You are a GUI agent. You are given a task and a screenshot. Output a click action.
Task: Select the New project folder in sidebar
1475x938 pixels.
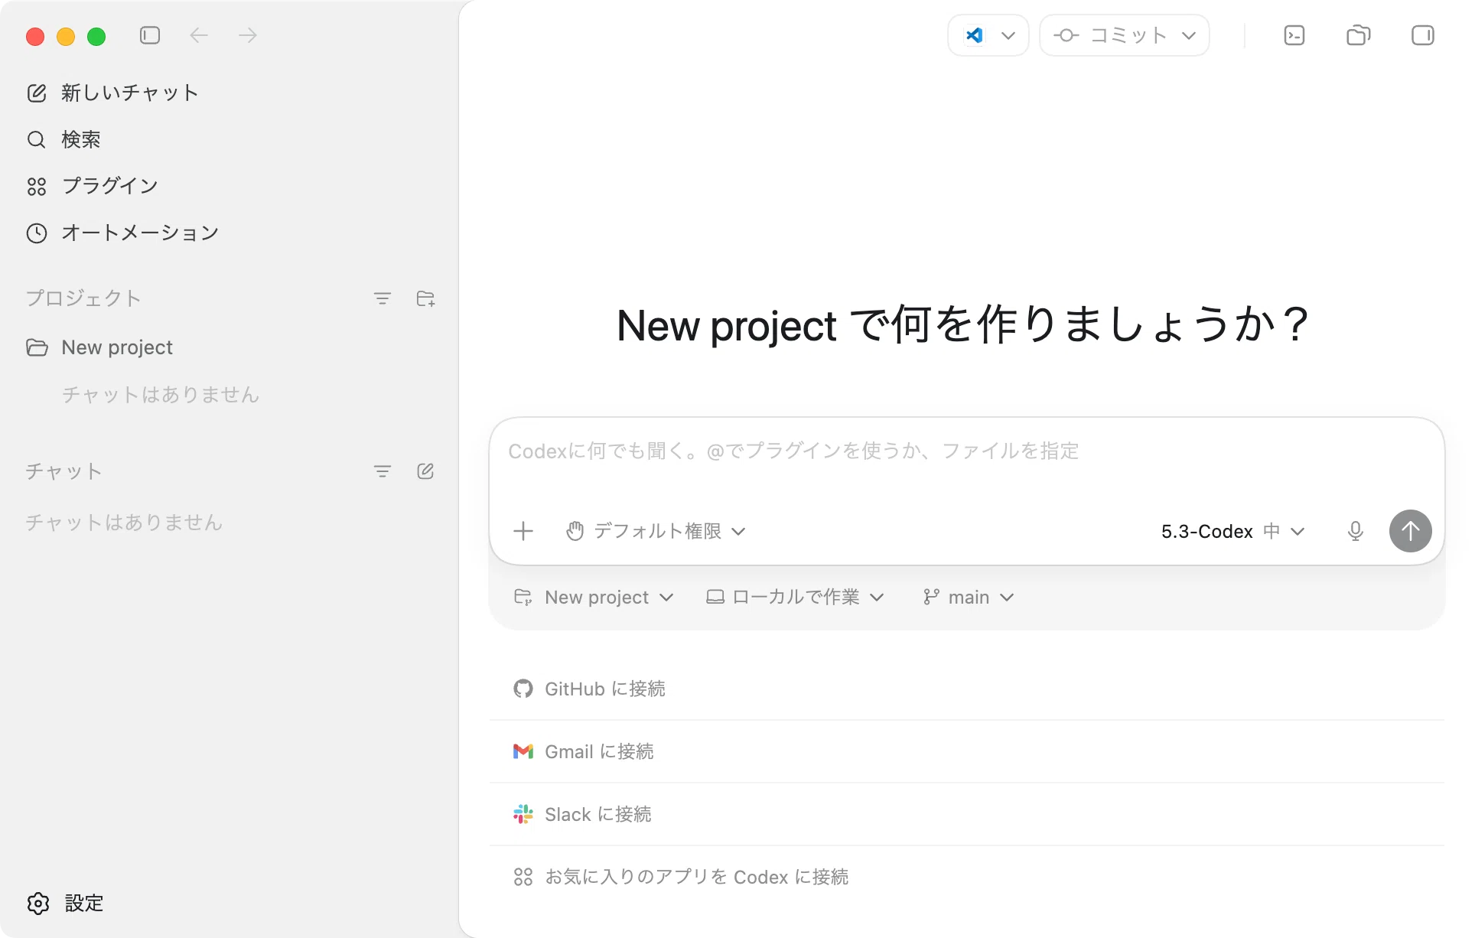point(99,347)
